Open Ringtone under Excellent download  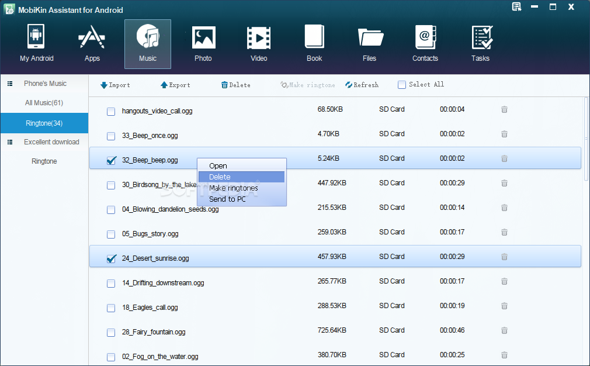click(44, 161)
